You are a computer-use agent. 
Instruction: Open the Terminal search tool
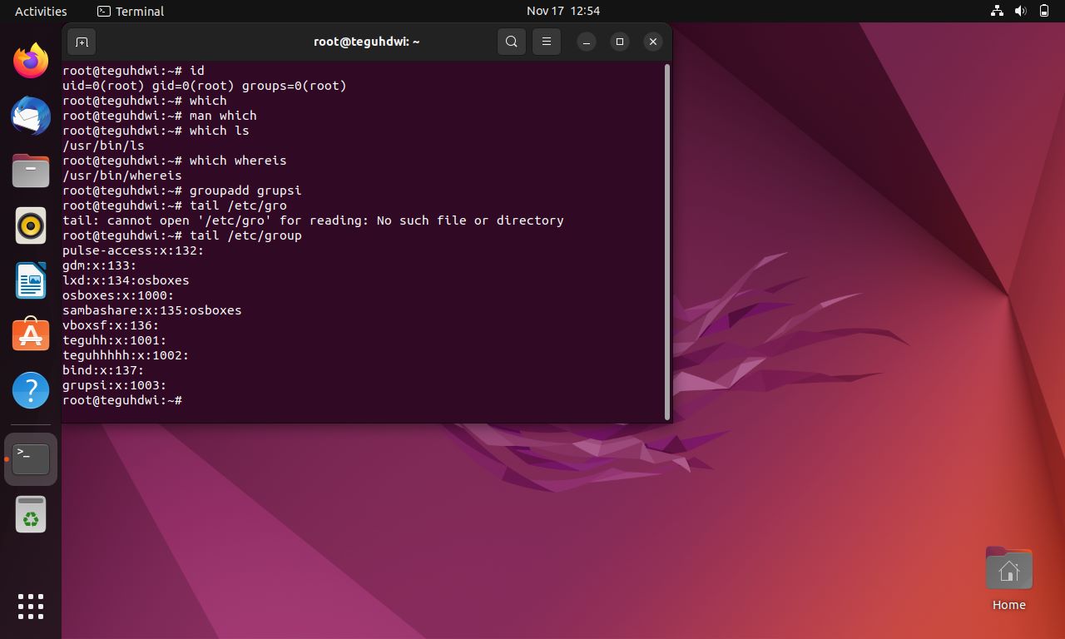point(512,42)
